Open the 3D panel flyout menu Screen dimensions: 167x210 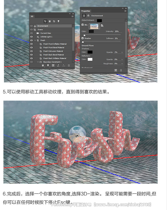[x=73, y=16]
